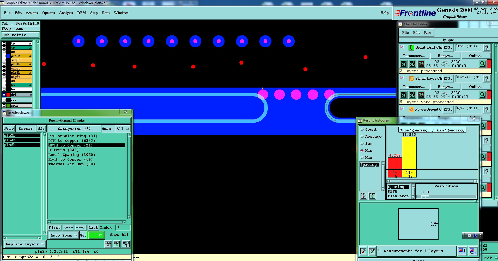Click Power/Ground Check gear icon
This screenshot has height=261, width=498.
pyautogui.click(x=411, y=110)
